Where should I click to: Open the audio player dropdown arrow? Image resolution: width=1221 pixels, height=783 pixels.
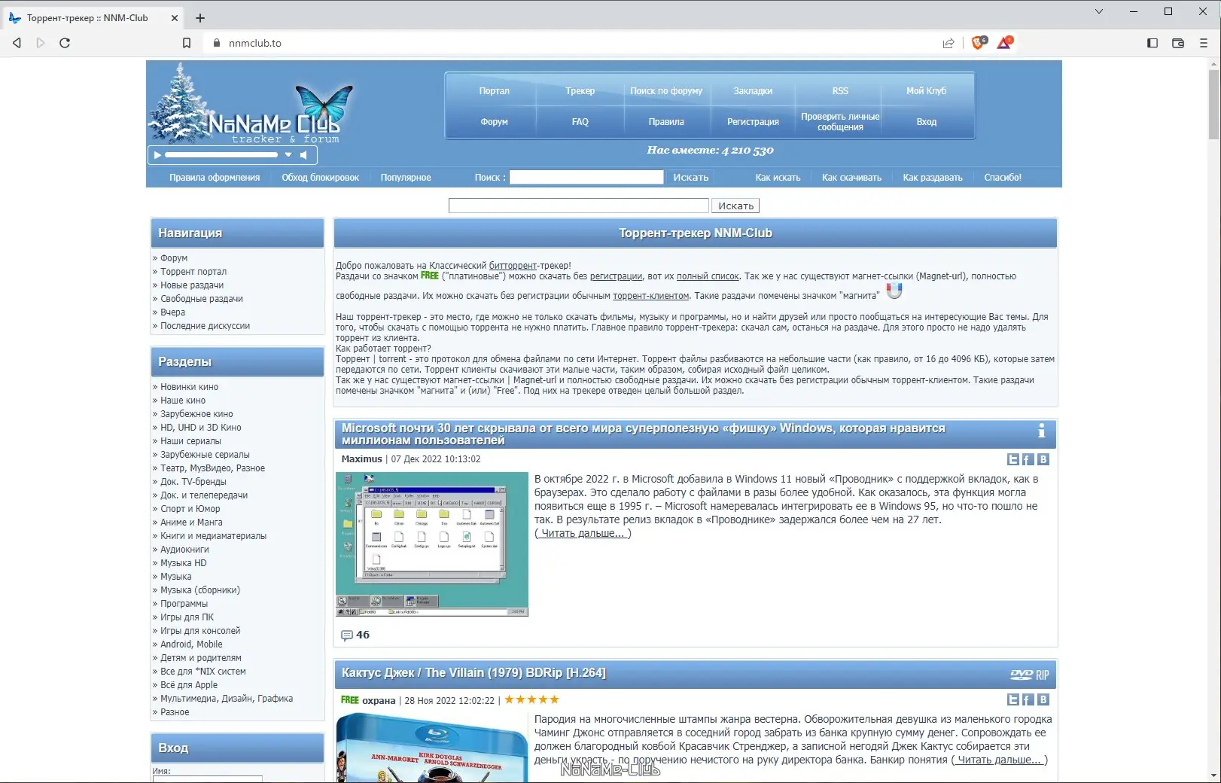pos(288,155)
